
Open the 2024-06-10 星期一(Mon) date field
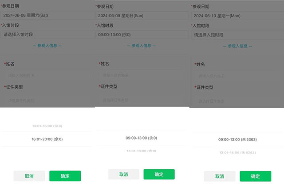pyautogui.click(x=236, y=15)
